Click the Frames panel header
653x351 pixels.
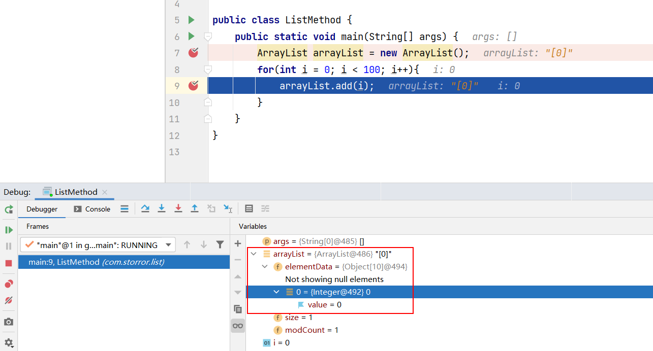pyautogui.click(x=38, y=226)
